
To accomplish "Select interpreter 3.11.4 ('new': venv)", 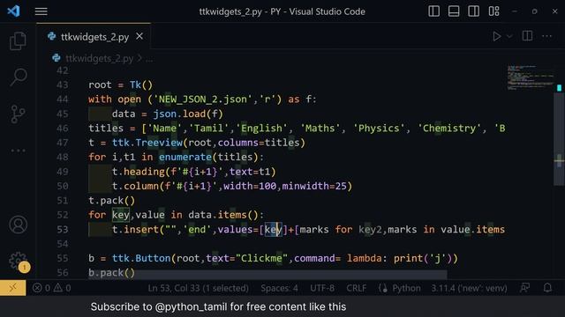I will [x=469, y=288].
